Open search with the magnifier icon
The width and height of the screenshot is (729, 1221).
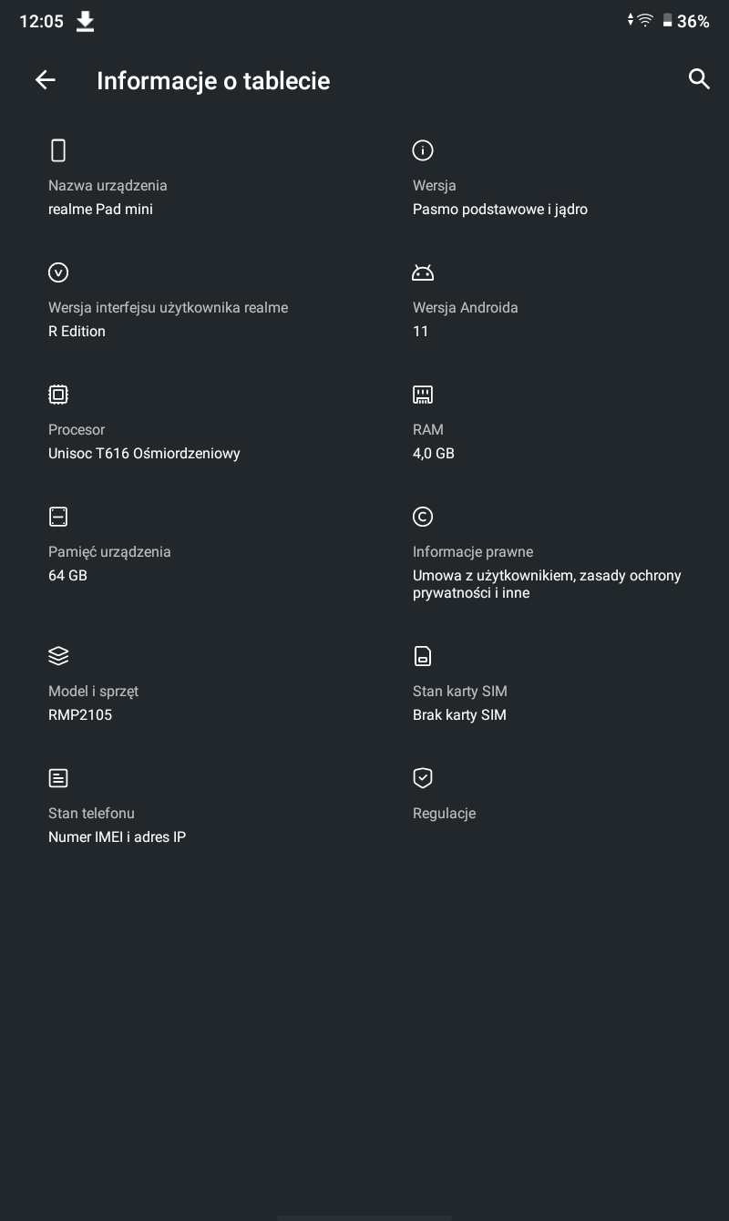pyautogui.click(x=699, y=79)
